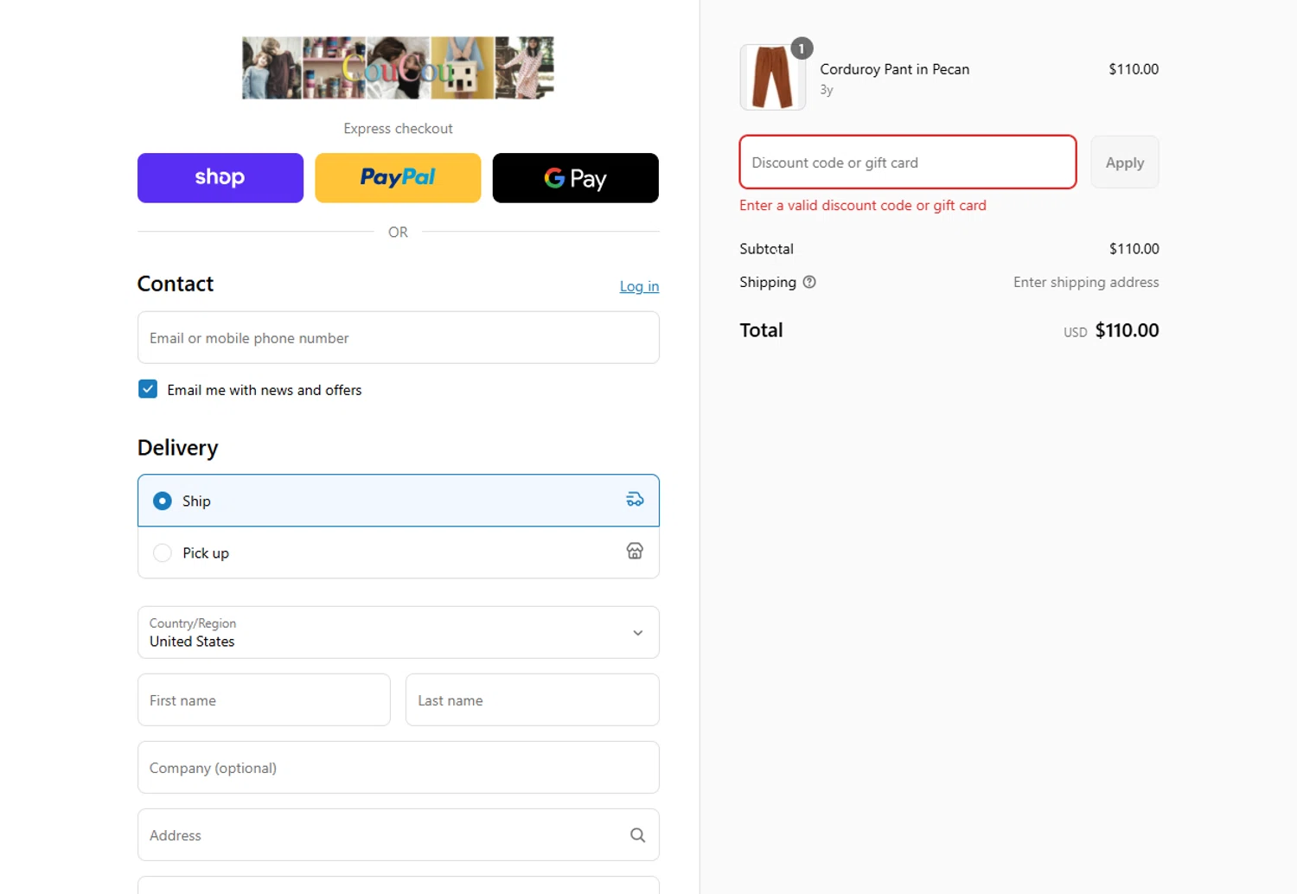Select the Ship delivery radio button

click(162, 501)
